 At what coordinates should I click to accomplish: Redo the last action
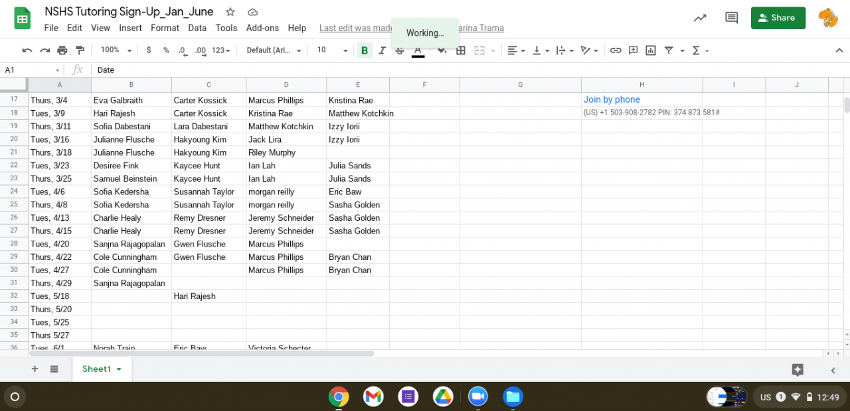44,50
